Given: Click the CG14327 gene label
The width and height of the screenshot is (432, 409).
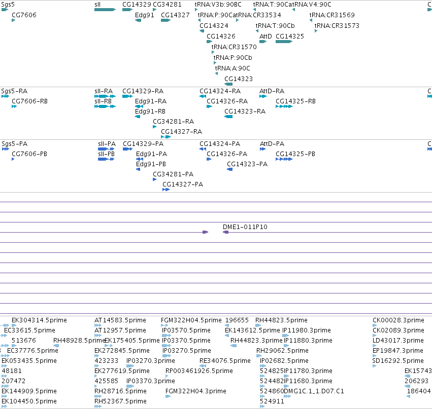Looking at the screenshot, I should click(175, 15).
